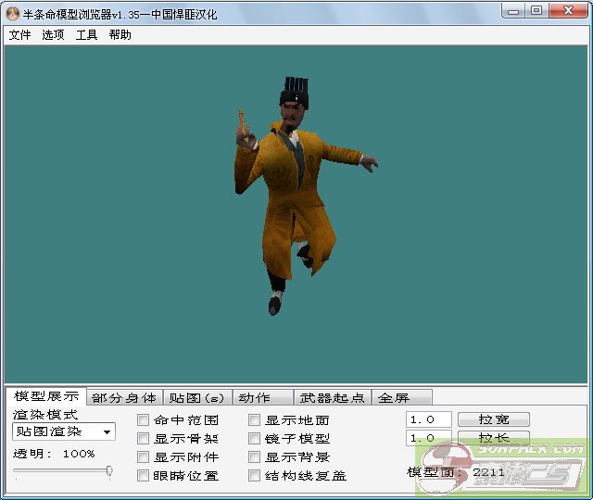Open the 工具 menu
Image resolution: width=593 pixels, height=500 pixels.
click(86, 35)
